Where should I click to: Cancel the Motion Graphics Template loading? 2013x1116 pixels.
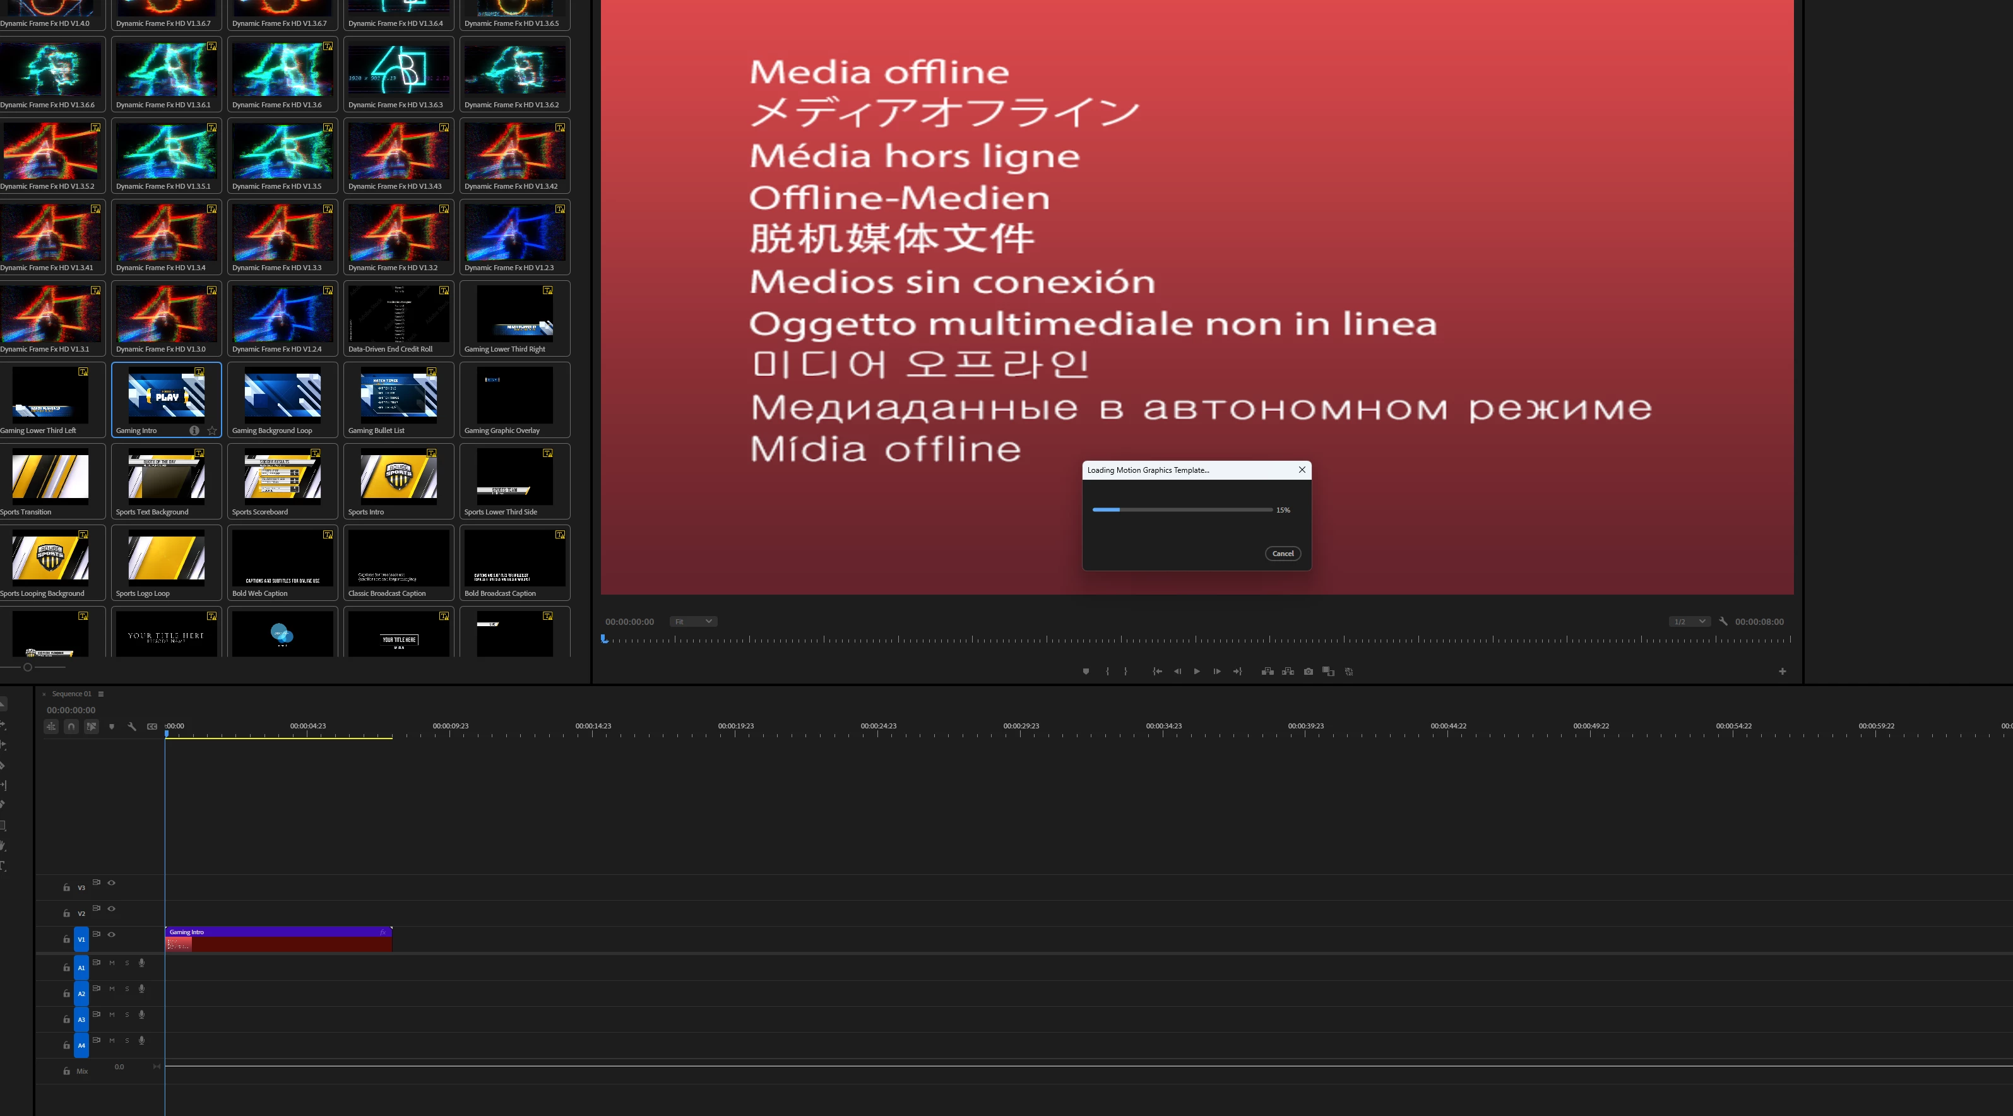(x=1283, y=554)
